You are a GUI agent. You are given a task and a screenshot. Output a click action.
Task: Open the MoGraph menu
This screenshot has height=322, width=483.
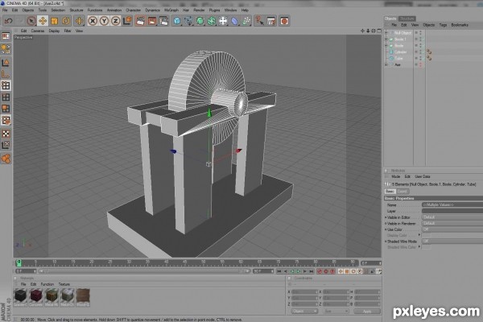tap(171, 10)
